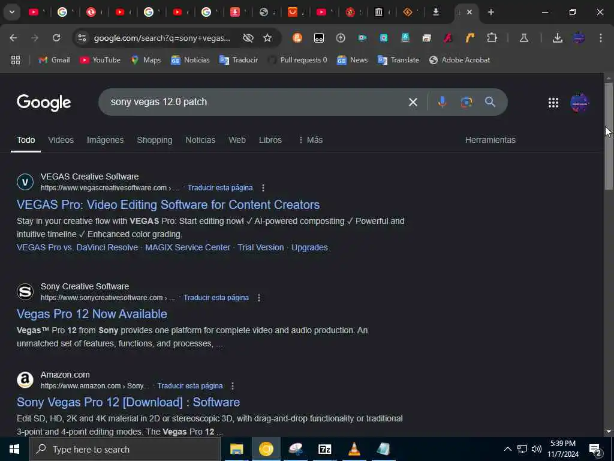Open Sony Vegas Pro 12 Download Amazon result
This screenshot has width=614, height=461.
[x=128, y=402]
